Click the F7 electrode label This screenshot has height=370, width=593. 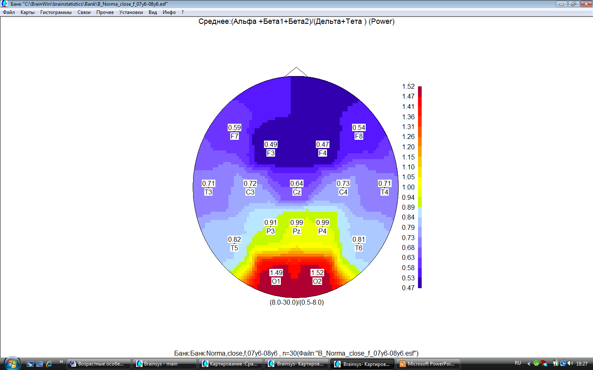click(234, 136)
